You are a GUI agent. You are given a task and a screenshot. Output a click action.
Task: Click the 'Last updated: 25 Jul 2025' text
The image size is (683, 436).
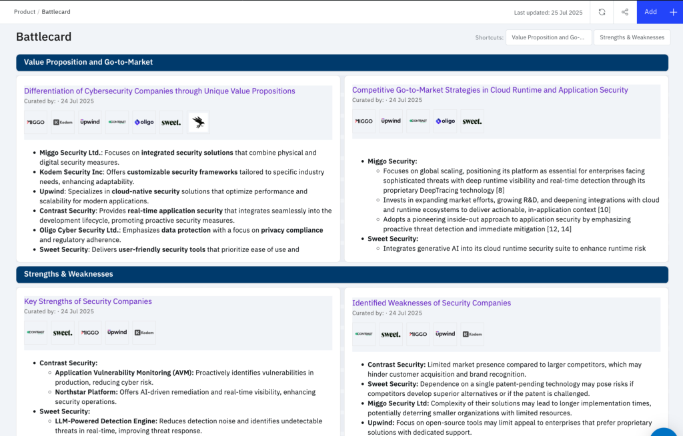pos(548,13)
